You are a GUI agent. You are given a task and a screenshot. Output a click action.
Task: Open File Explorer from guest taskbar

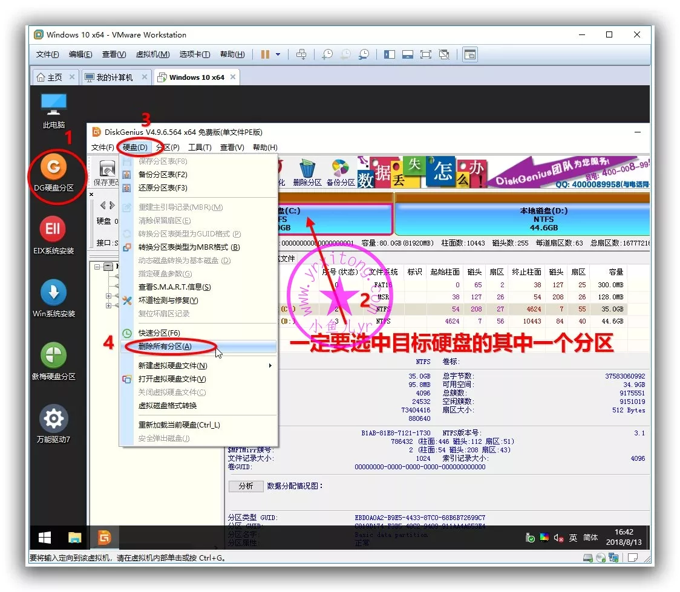click(x=74, y=538)
